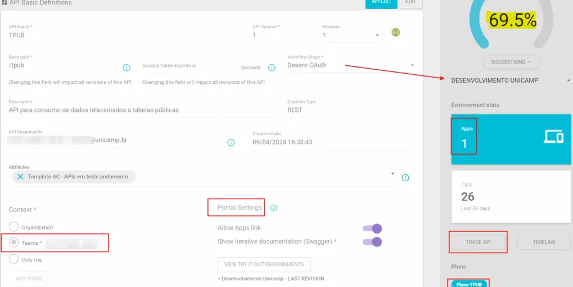
Task: Click the info icon beside Seconds field
Action: coord(272,68)
